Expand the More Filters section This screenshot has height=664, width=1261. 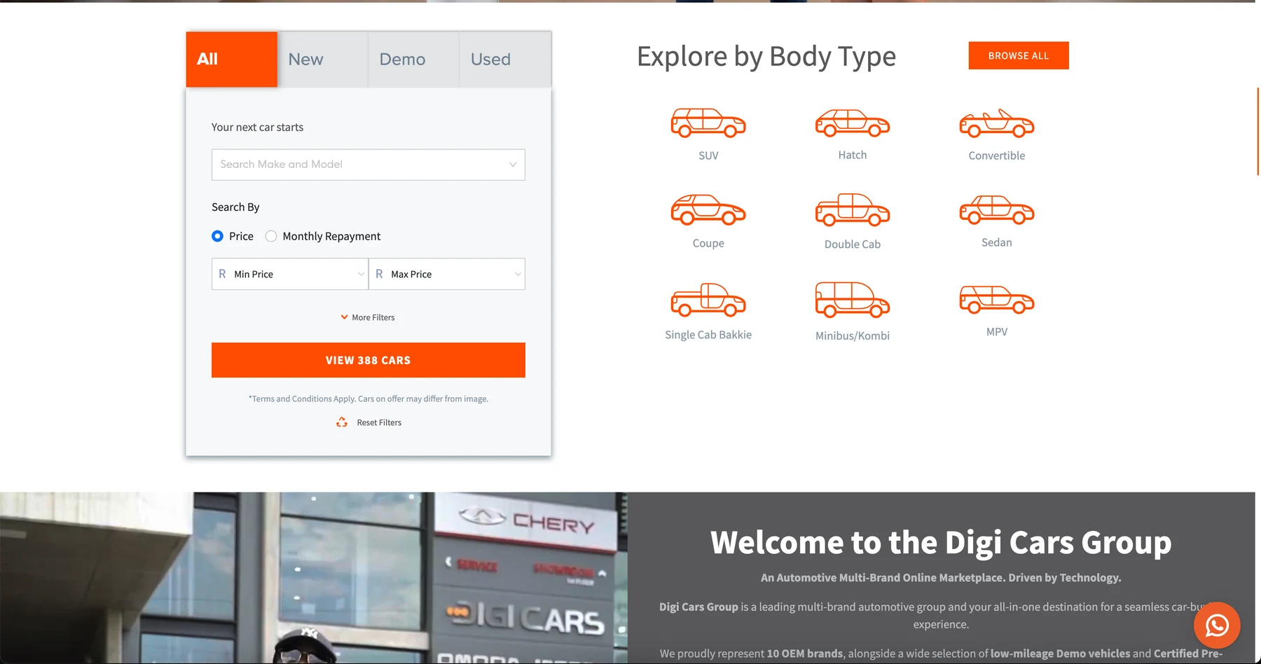click(368, 317)
